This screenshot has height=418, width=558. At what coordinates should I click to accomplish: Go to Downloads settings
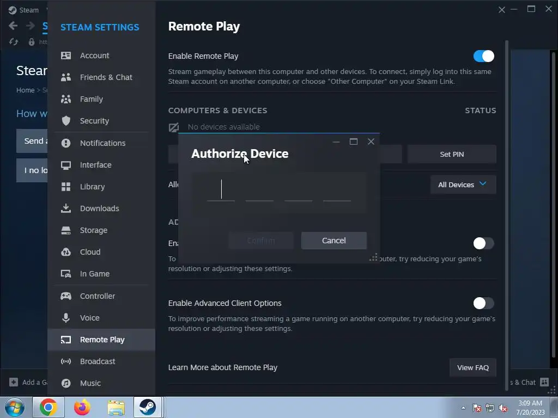101,208
